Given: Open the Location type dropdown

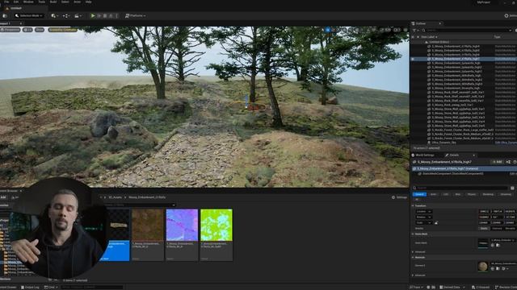Looking at the screenshot, I should pos(423,211).
